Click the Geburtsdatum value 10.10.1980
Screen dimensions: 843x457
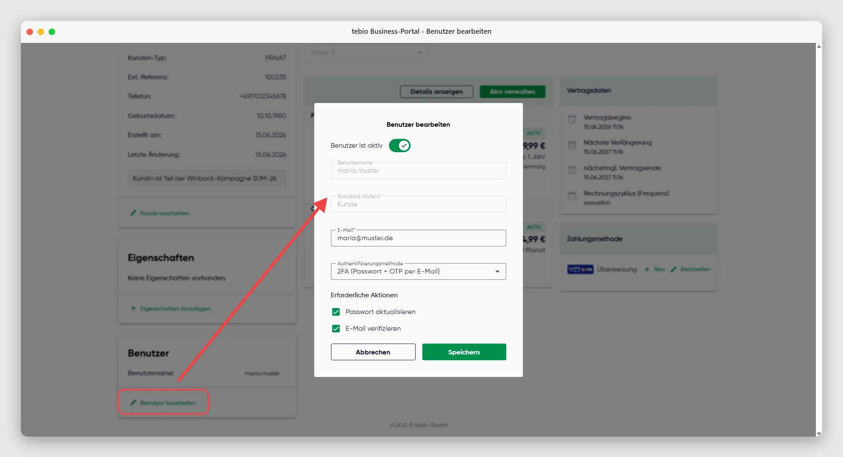click(x=271, y=116)
